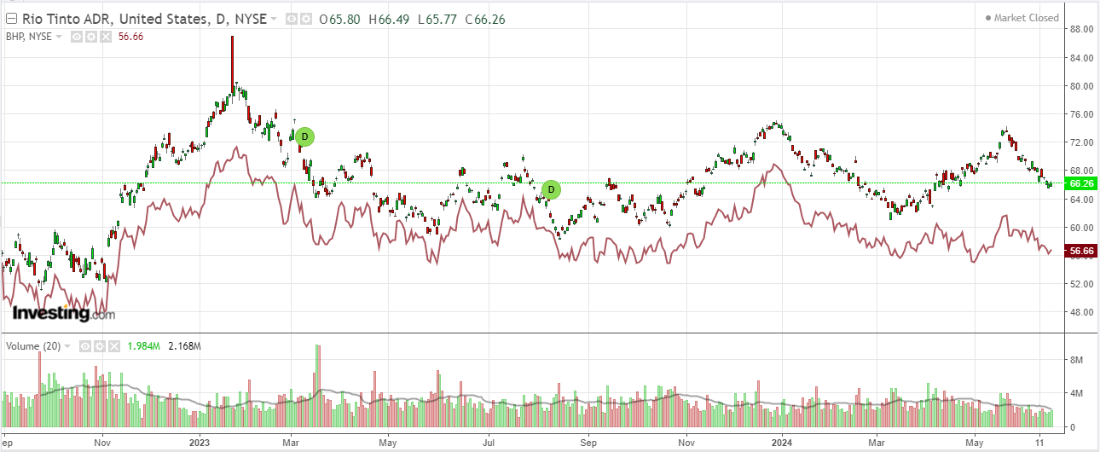Click the 80.00 price axis label
Image resolution: width=1100 pixels, height=452 pixels.
1081,86
